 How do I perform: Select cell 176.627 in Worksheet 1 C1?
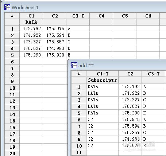[31, 48]
